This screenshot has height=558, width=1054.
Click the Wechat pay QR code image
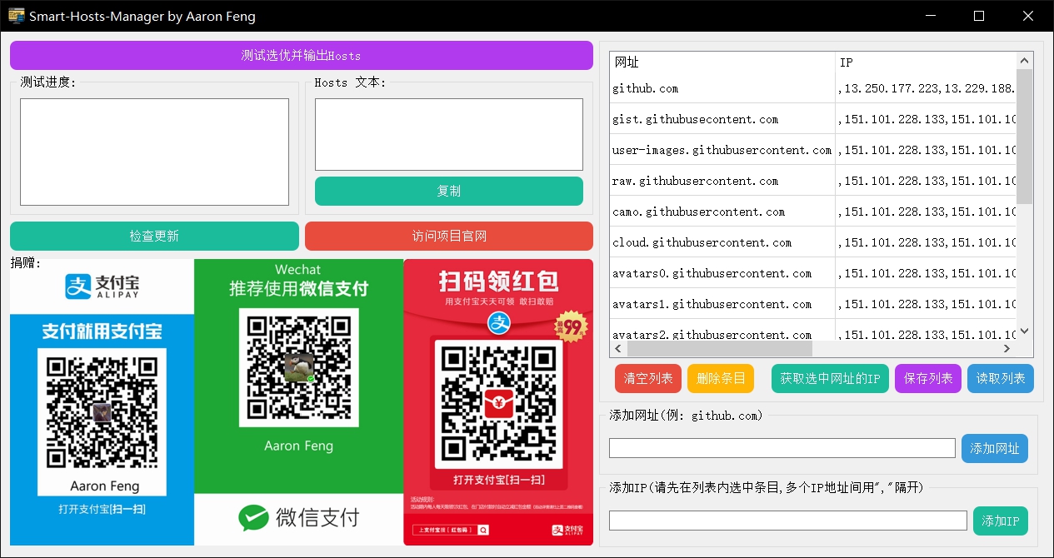tap(298, 367)
